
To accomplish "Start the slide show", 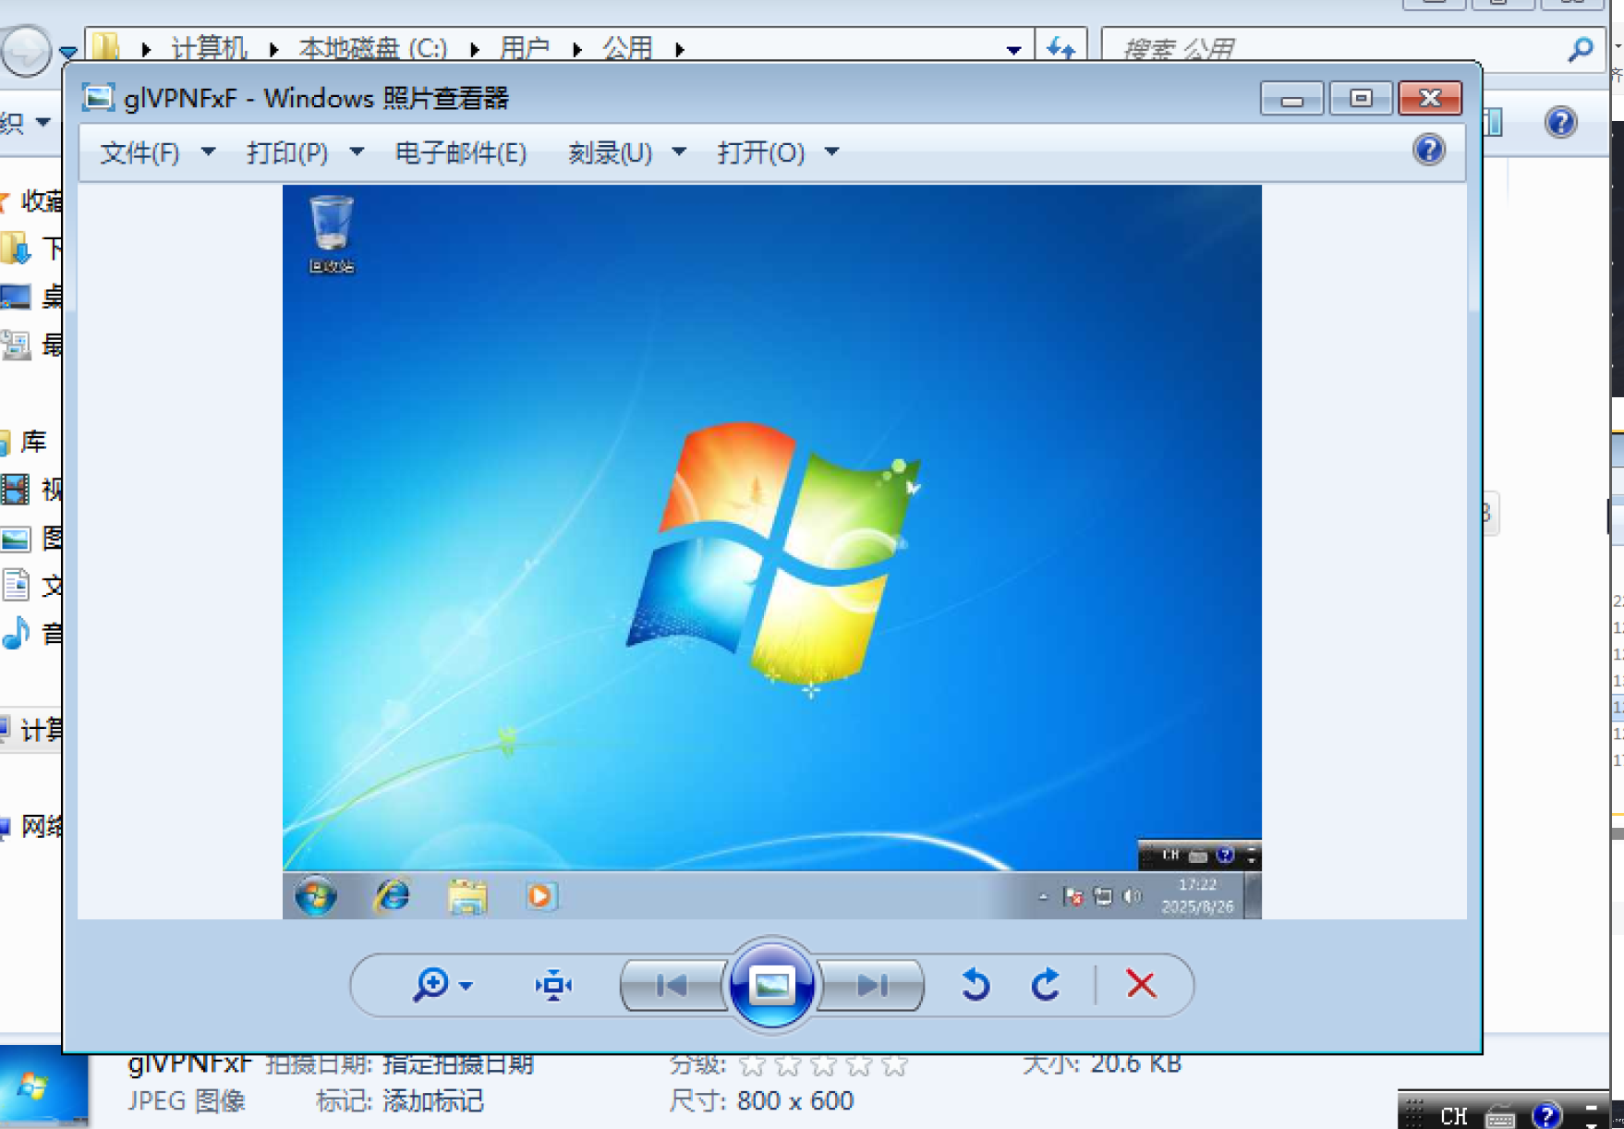I will pos(771,985).
